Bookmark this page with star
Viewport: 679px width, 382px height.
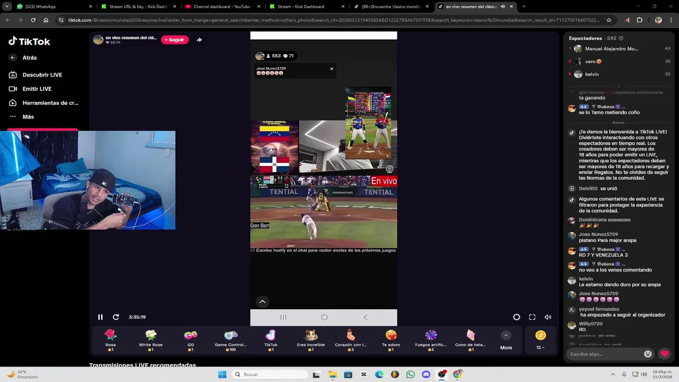click(609, 20)
